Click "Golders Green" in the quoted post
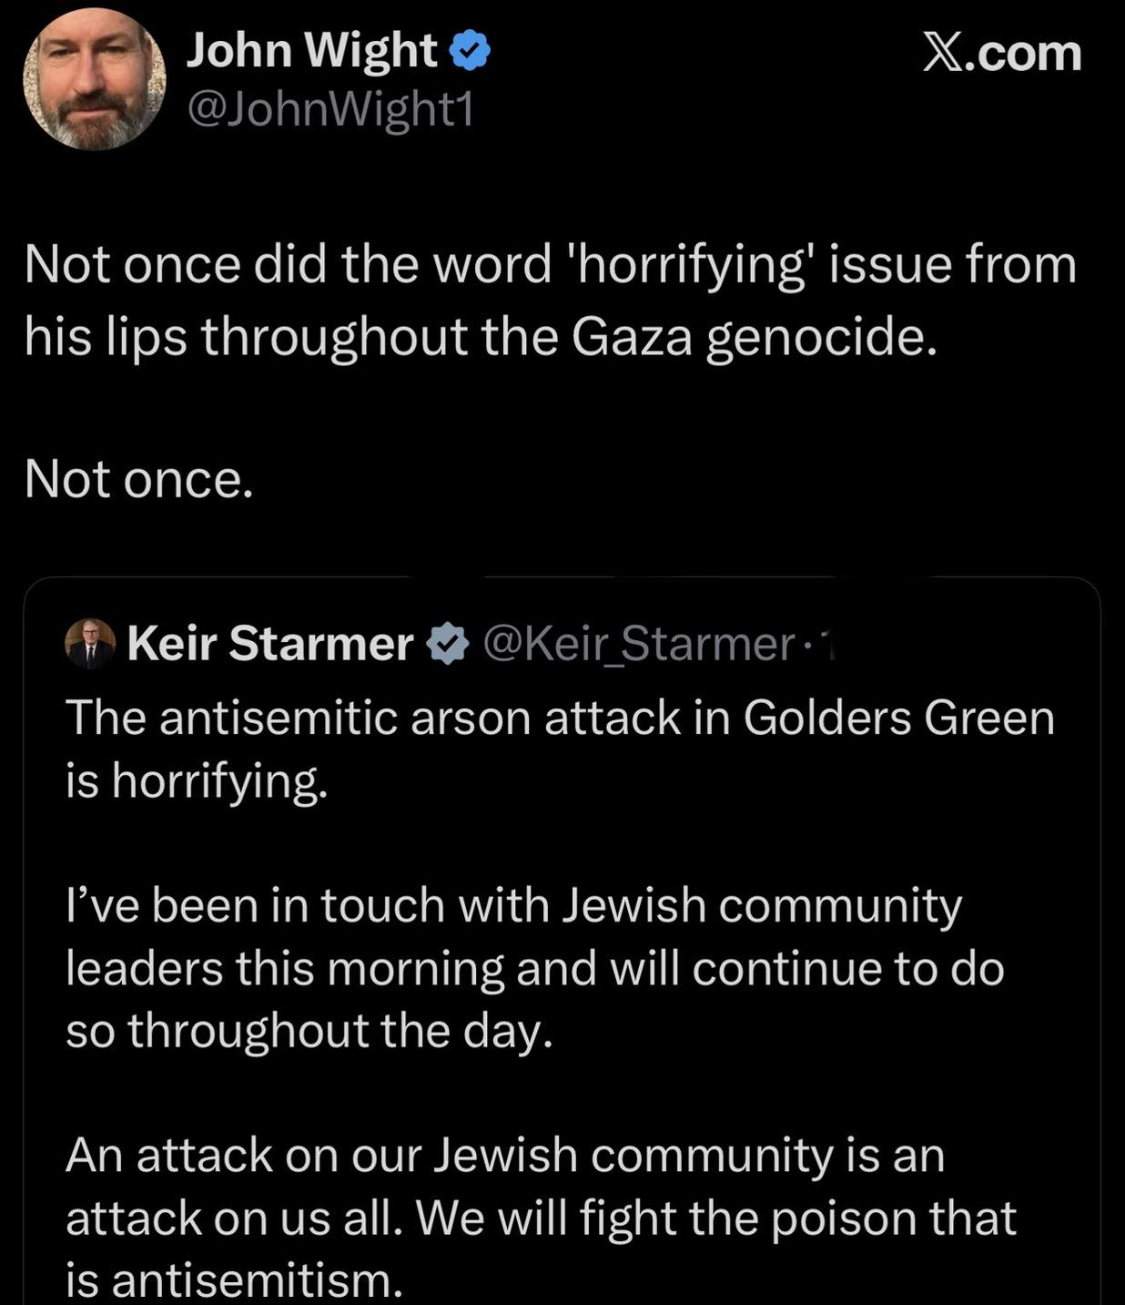Screen dimensions: 1125x1305 (x=898, y=718)
